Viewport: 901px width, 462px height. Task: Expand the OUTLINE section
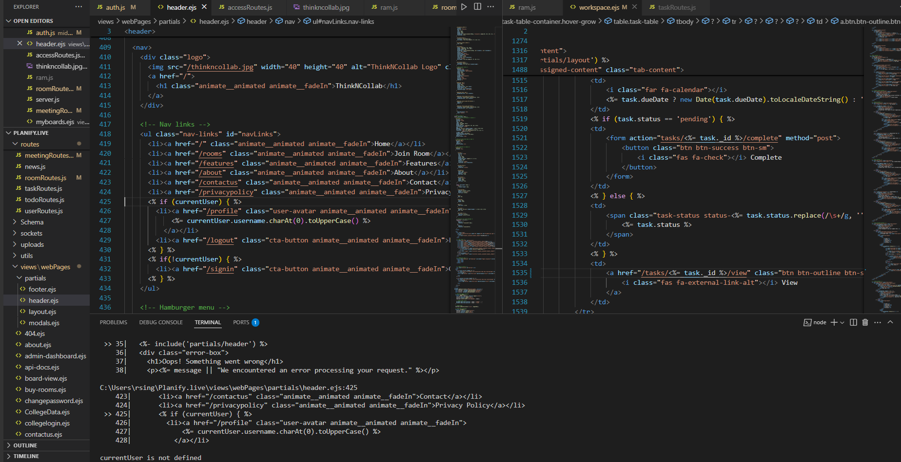coord(47,445)
